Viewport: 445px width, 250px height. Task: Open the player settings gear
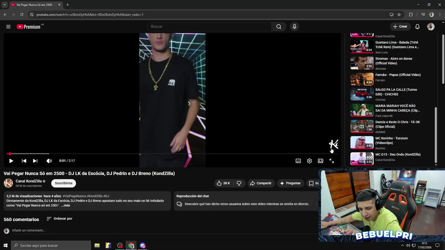pos(309,161)
